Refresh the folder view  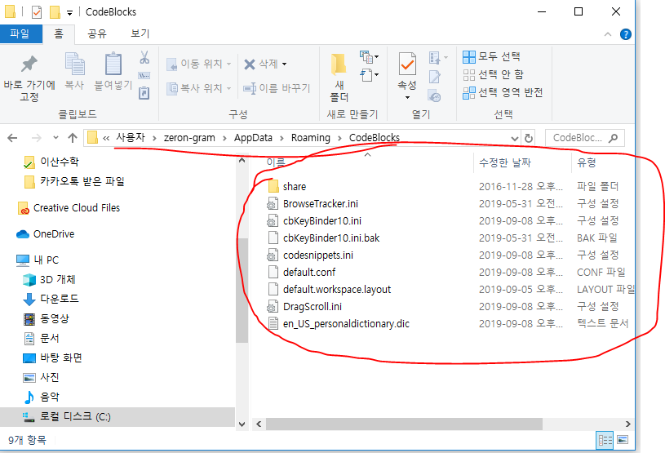529,138
